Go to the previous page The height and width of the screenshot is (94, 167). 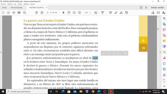coord(37,13)
